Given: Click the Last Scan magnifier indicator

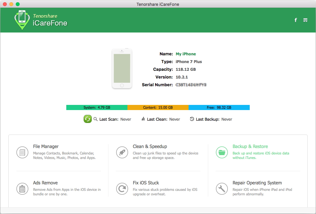Looking at the screenshot, I should tap(113, 119).
